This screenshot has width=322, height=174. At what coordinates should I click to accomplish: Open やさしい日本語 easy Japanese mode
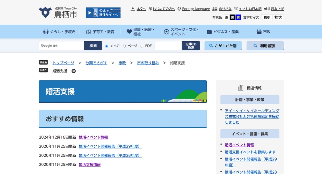tap(248, 9)
